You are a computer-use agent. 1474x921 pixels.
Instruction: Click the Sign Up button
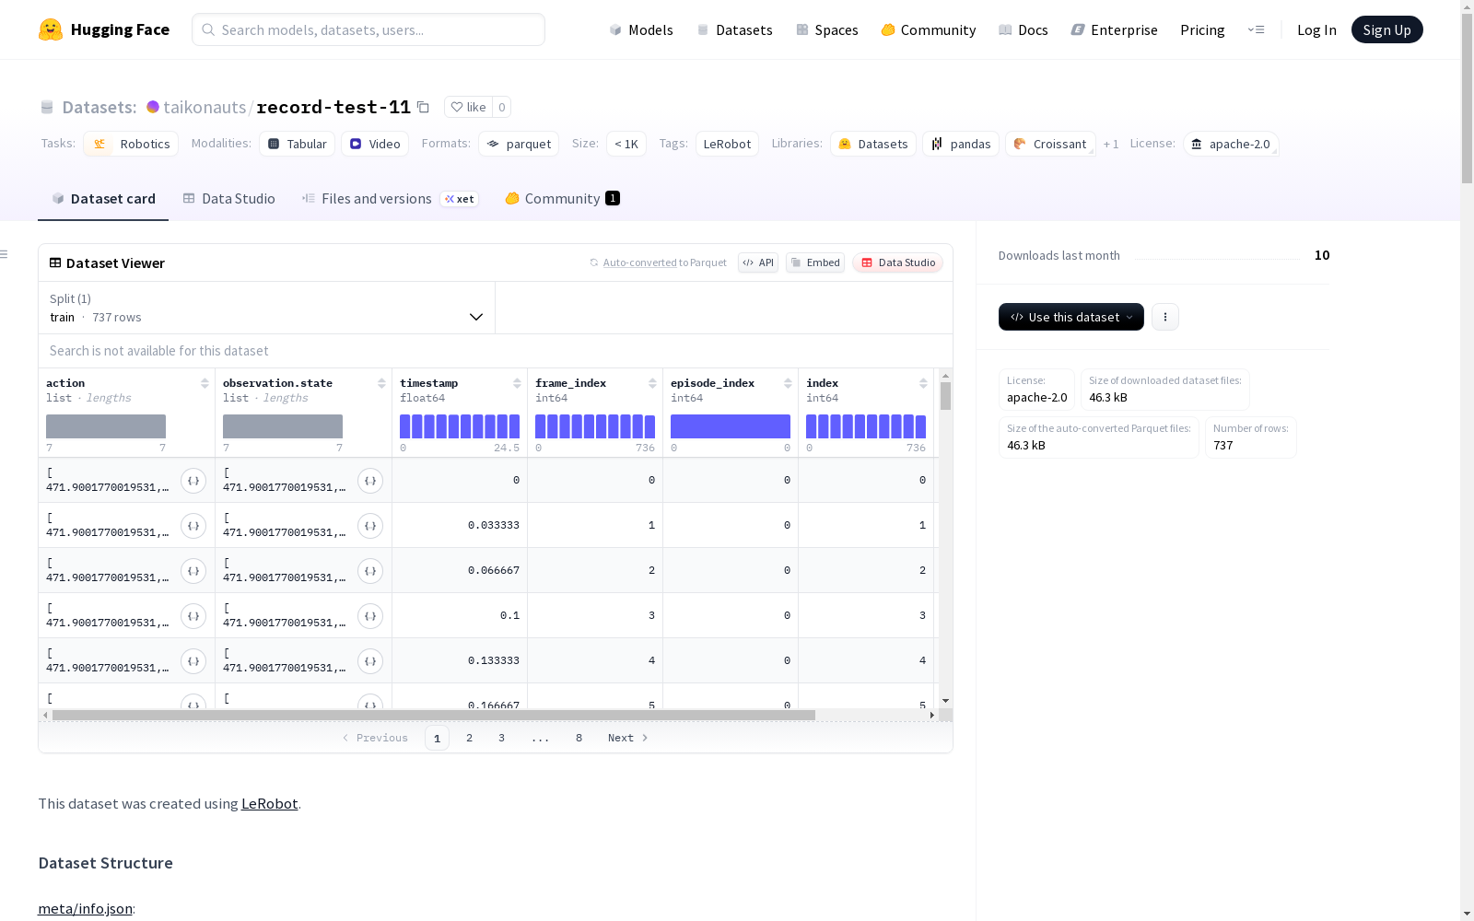coord(1387,29)
